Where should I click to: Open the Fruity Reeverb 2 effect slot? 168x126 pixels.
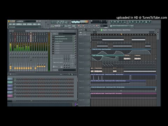pyautogui.click(x=63, y=36)
